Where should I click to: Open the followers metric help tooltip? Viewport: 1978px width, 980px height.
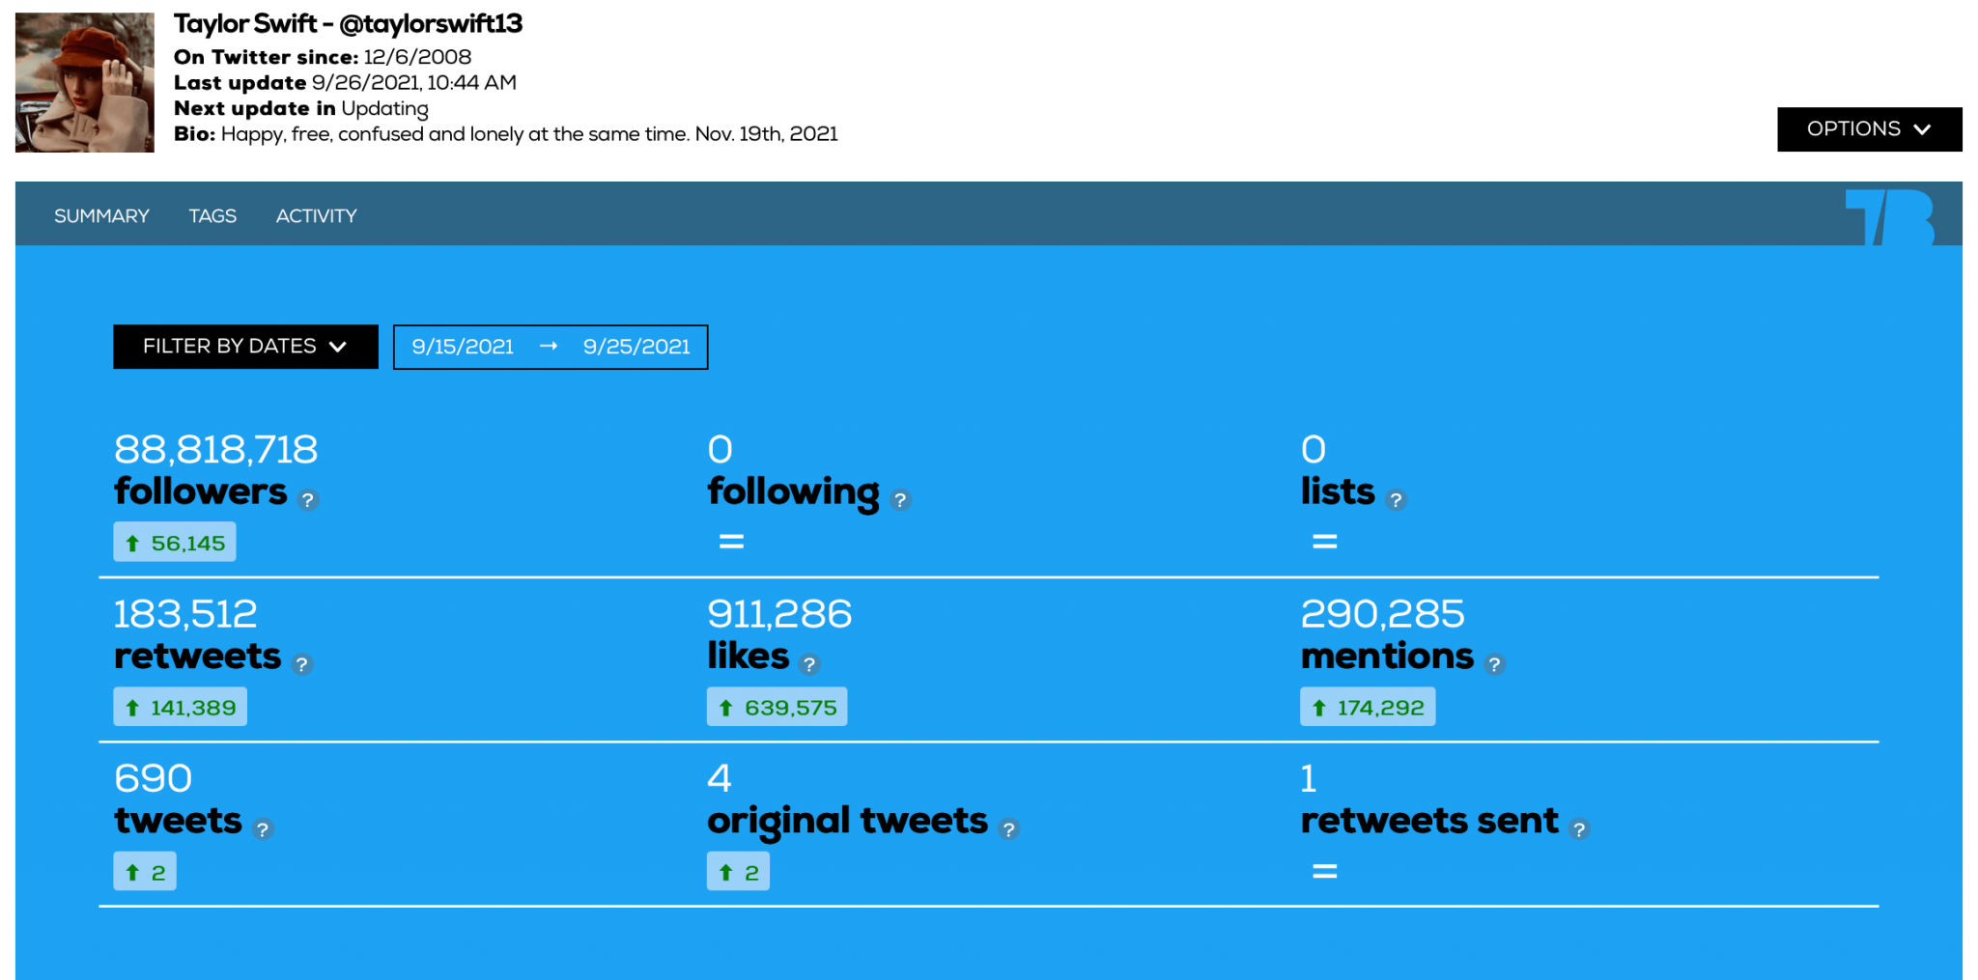(306, 500)
